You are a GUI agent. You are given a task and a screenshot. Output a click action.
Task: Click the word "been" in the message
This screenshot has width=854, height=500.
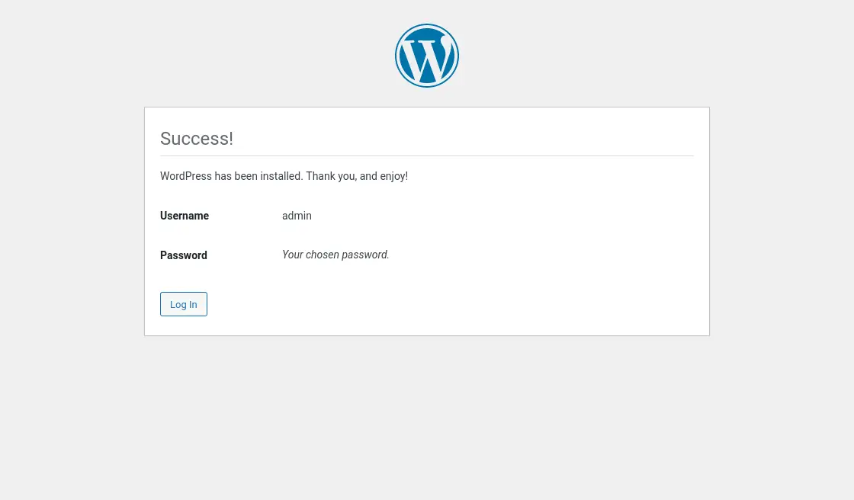click(246, 176)
